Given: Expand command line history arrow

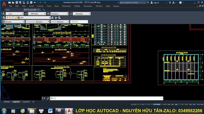Looking at the screenshot, I should coord(162,98).
